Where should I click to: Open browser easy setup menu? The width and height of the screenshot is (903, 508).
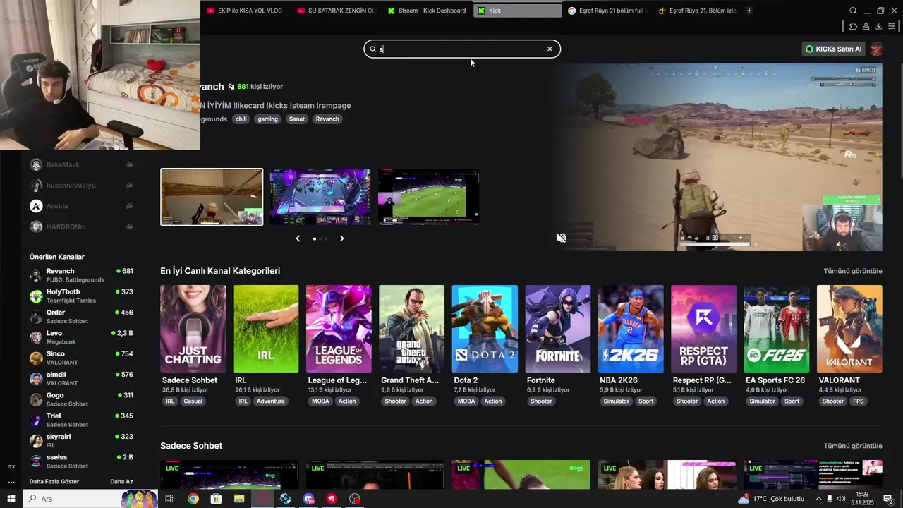tap(891, 27)
